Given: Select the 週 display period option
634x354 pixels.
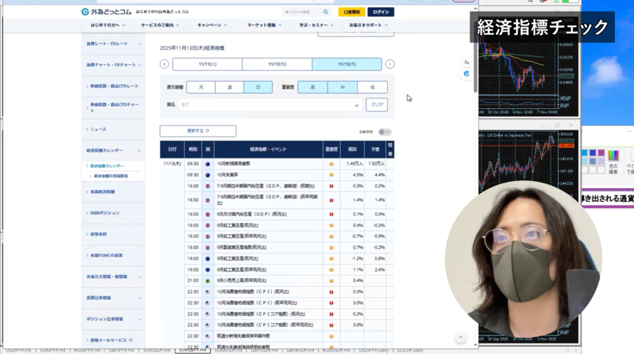Looking at the screenshot, I should click(x=230, y=87).
